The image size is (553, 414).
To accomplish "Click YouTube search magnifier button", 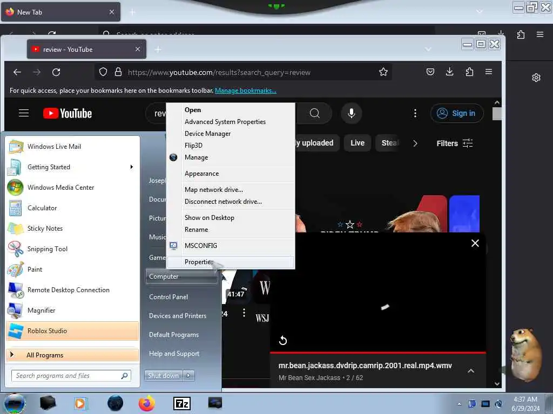I will tap(315, 113).
